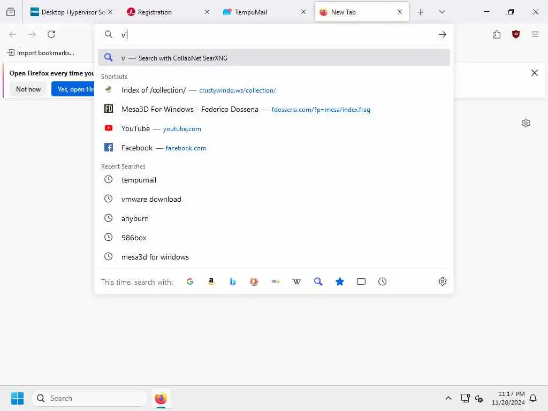Choose Search with CollabNet SearXNG suggestion
Screen dimensions: 548x411
[x=274, y=58]
